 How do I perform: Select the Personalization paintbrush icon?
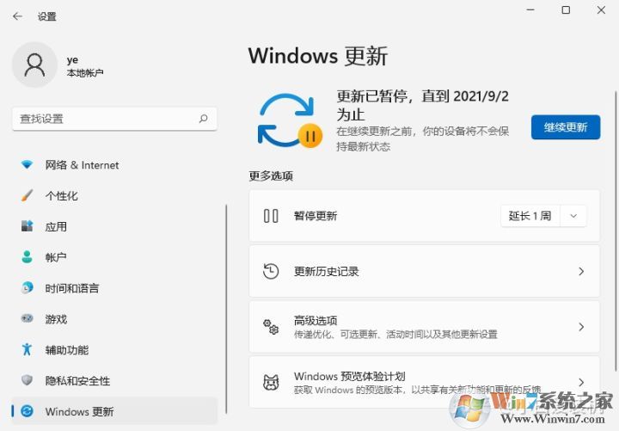pyautogui.click(x=27, y=195)
